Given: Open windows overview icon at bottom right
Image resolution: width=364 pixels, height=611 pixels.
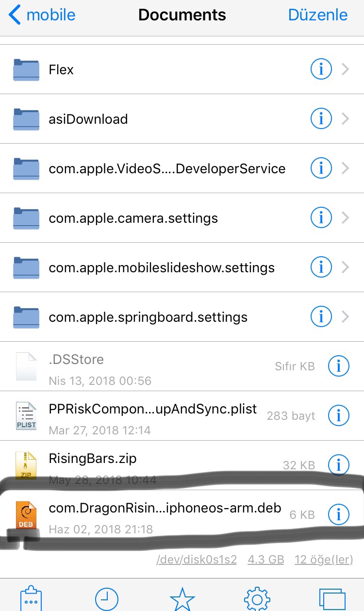Looking at the screenshot, I should pos(332,599).
